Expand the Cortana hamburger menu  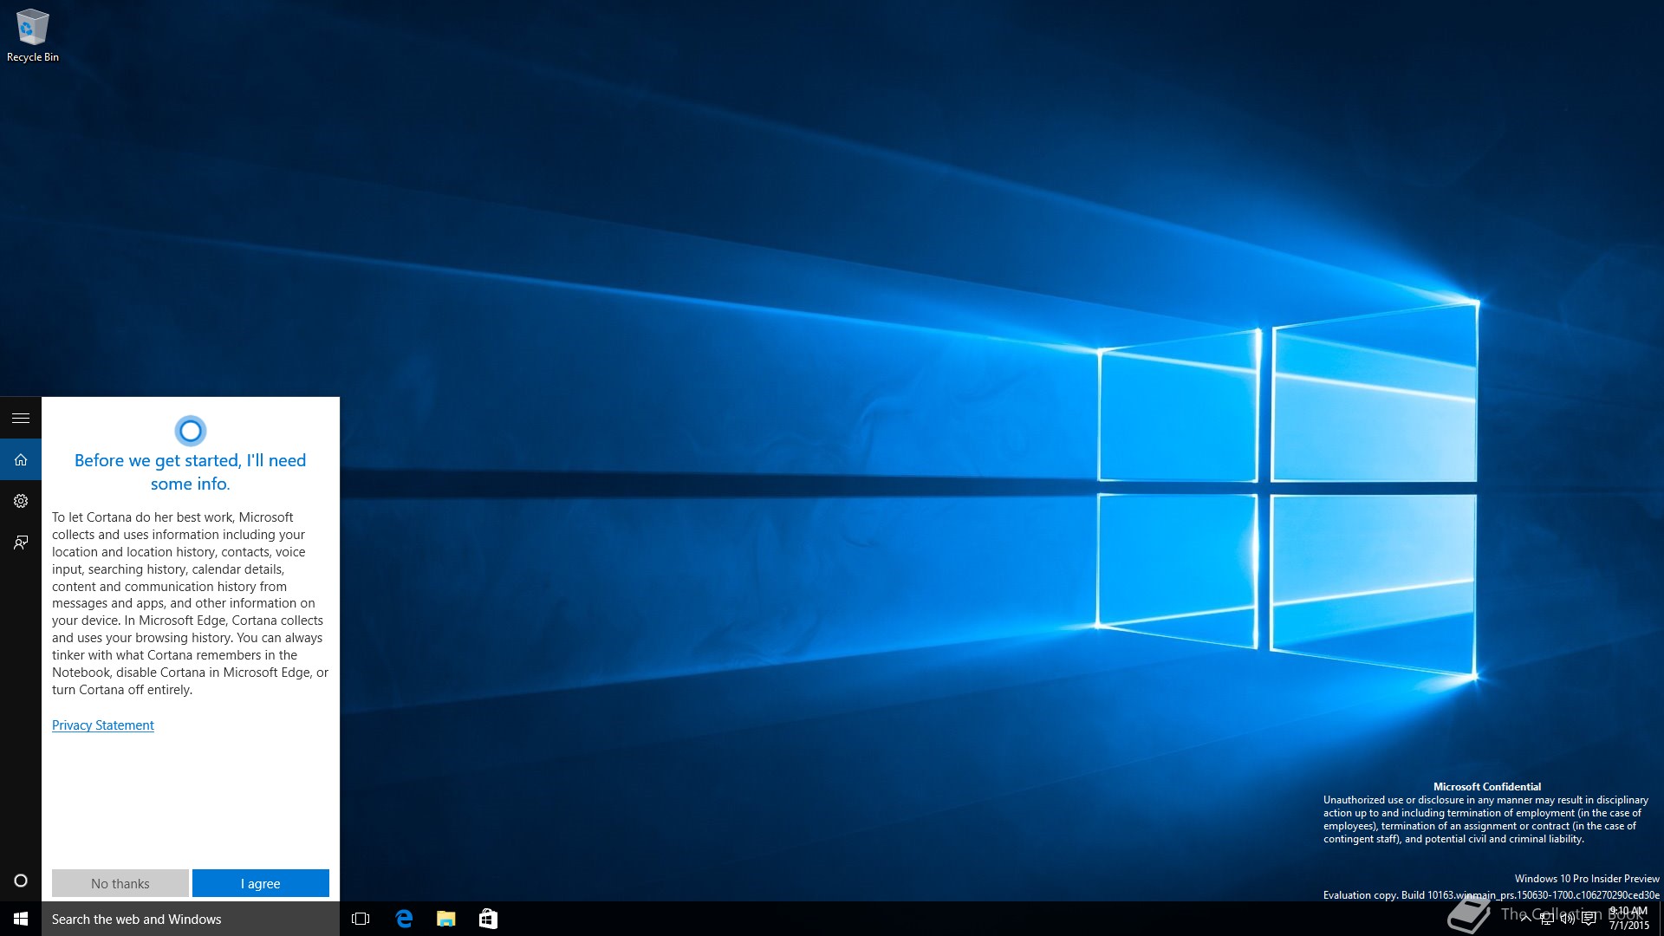tap(21, 419)
